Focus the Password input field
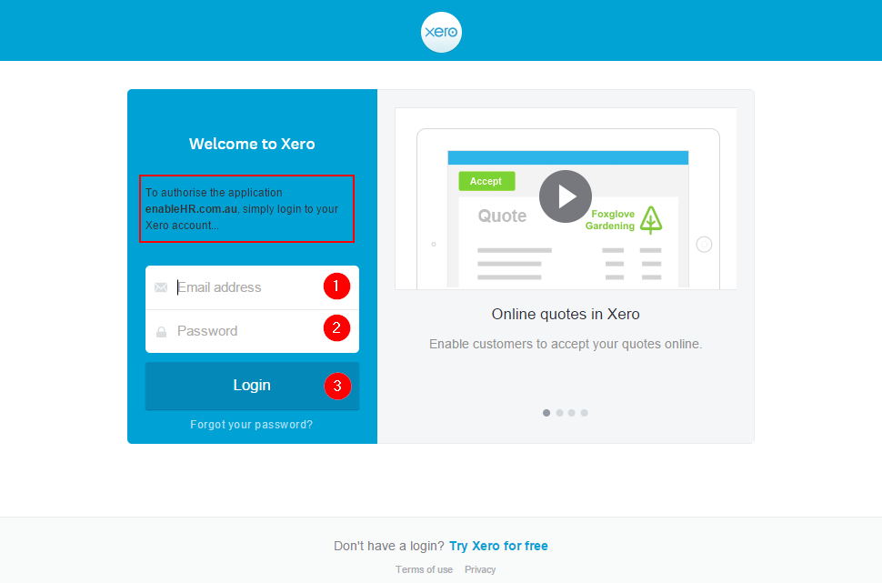 [252, 331]
